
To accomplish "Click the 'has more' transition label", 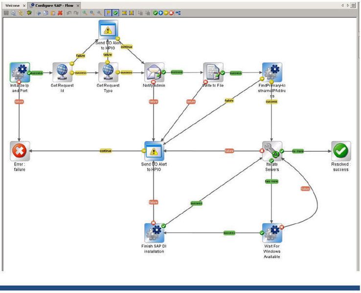I will click(271, 181).
